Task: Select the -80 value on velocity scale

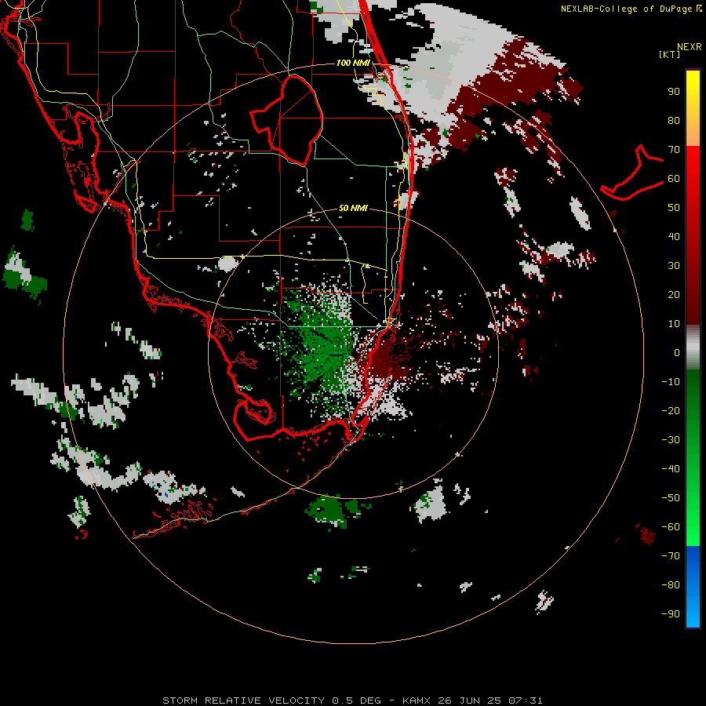Action: coord(671,585)
